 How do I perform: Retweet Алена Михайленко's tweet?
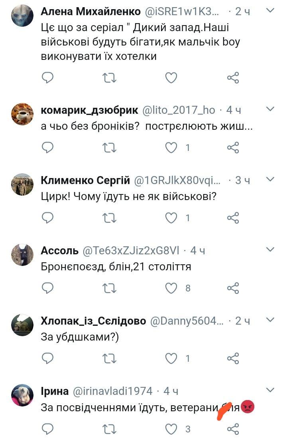pos(109,77)
